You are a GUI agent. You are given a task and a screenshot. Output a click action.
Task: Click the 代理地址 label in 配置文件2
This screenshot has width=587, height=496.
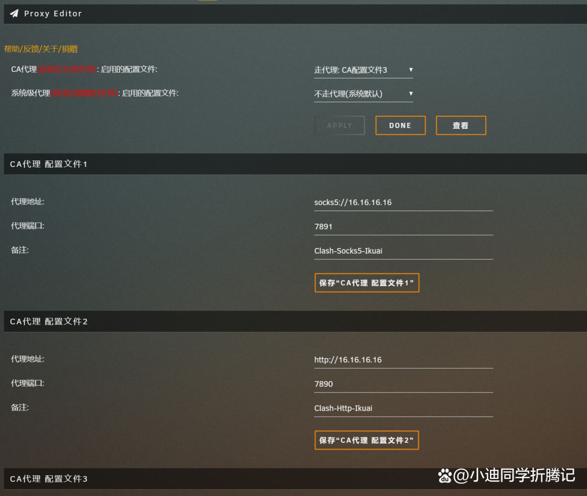(x=28, y=359)
